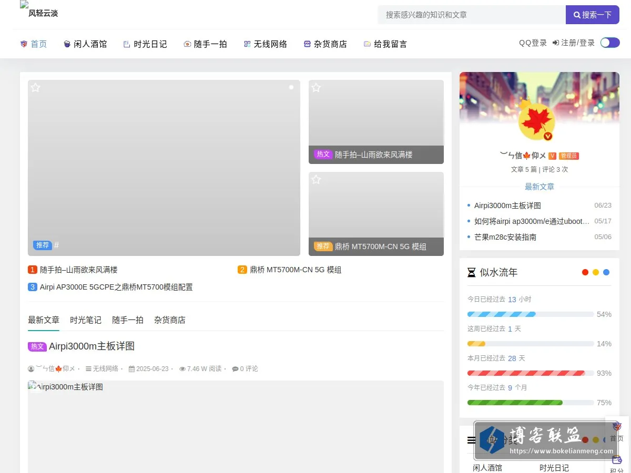Click the 闲人酒馆 menu icon
This screenshot has width=631, height=473.
(67, 44)
